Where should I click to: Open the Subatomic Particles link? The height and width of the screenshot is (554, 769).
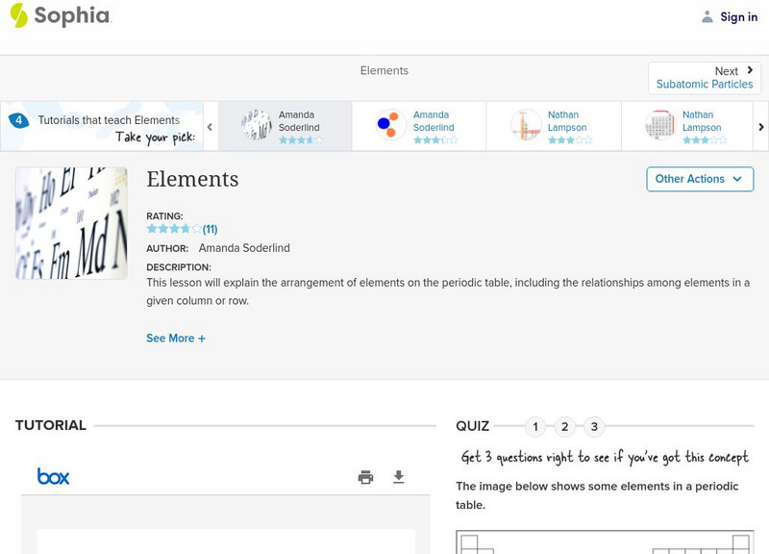pos(705,85)
